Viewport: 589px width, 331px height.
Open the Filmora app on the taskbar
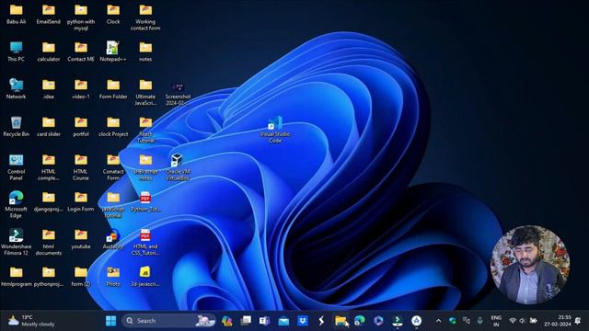click(x=398, y=321)
